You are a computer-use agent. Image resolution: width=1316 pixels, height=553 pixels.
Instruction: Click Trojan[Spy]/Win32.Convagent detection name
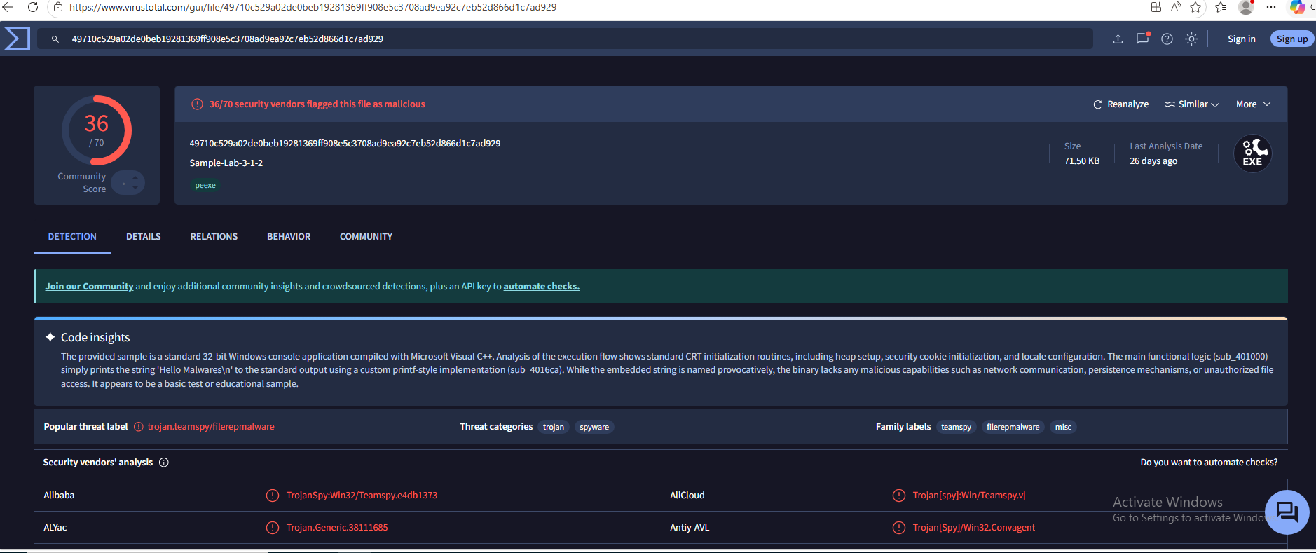pyautogui.click(x=974, y=528)
